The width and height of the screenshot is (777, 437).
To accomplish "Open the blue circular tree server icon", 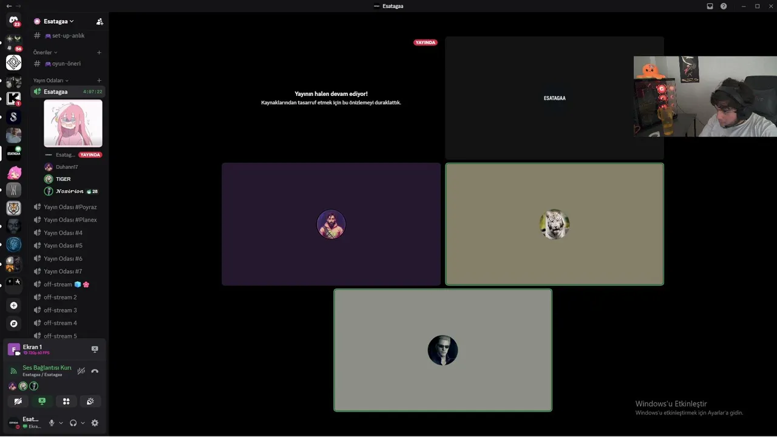I will pos(13,245).
